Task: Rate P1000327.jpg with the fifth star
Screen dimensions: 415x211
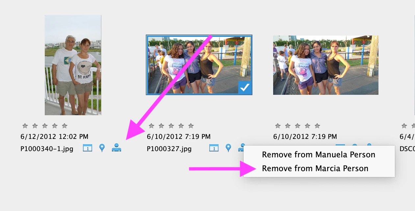Action: pyautogui.click(x=191, y=126)
